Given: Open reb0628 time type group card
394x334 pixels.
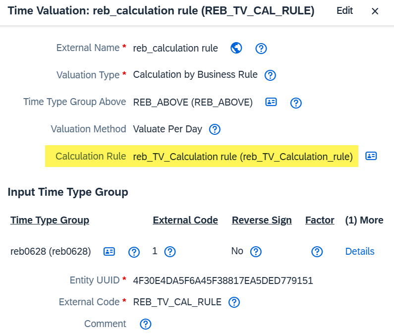Looking at the screenshot, I should pyautogui.click(x=110, y=251).
